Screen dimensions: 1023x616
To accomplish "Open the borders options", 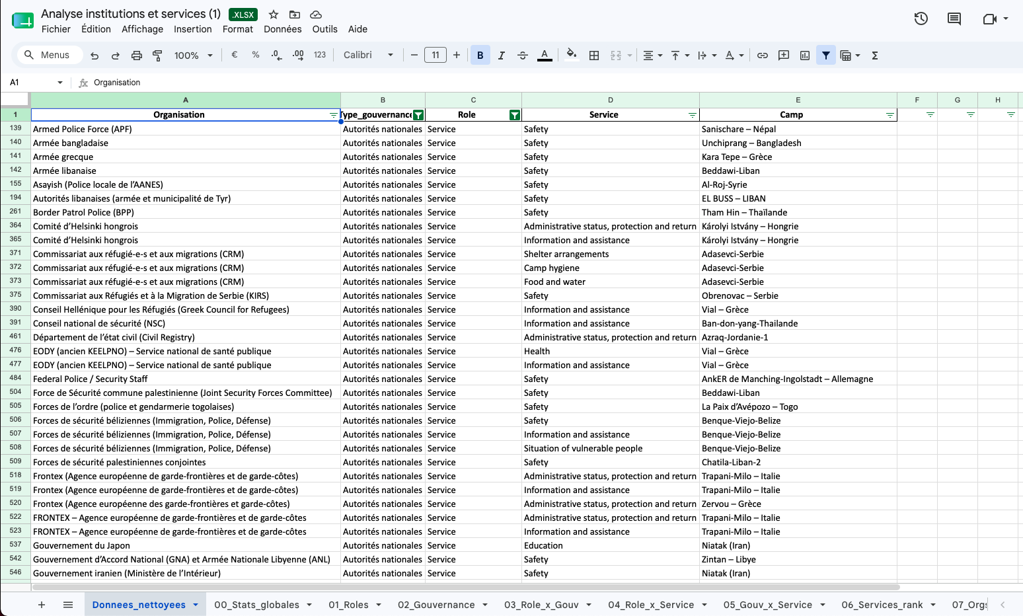I will point(594,56).
